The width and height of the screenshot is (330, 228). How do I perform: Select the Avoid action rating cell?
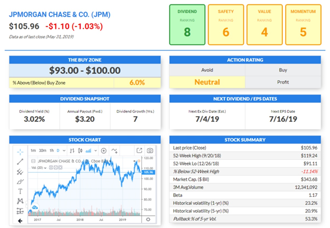coord(207,70)
